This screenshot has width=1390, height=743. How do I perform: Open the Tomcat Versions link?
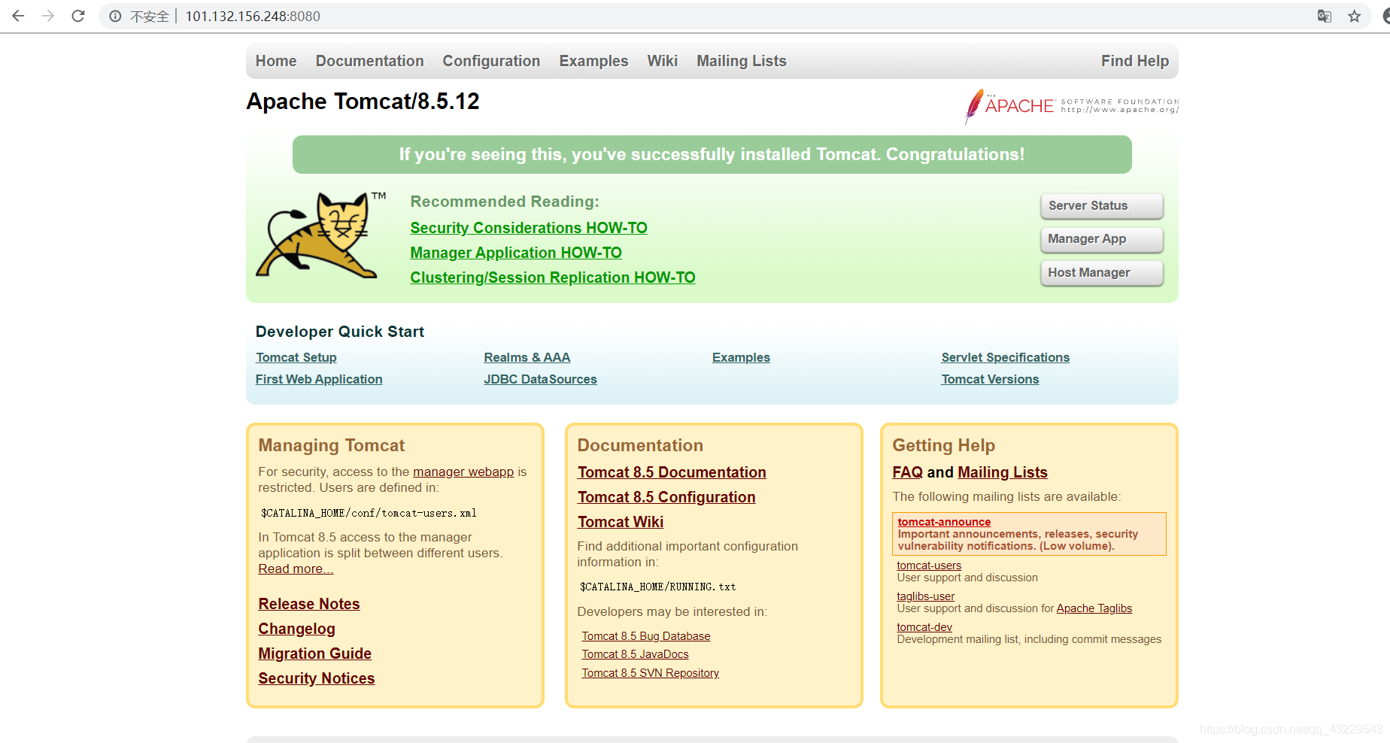click(x=990, y=379)
